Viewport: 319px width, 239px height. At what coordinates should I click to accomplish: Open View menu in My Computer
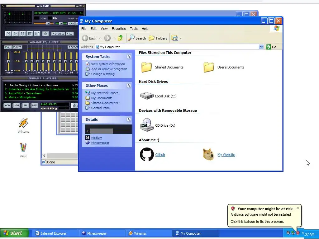(104, 29)
